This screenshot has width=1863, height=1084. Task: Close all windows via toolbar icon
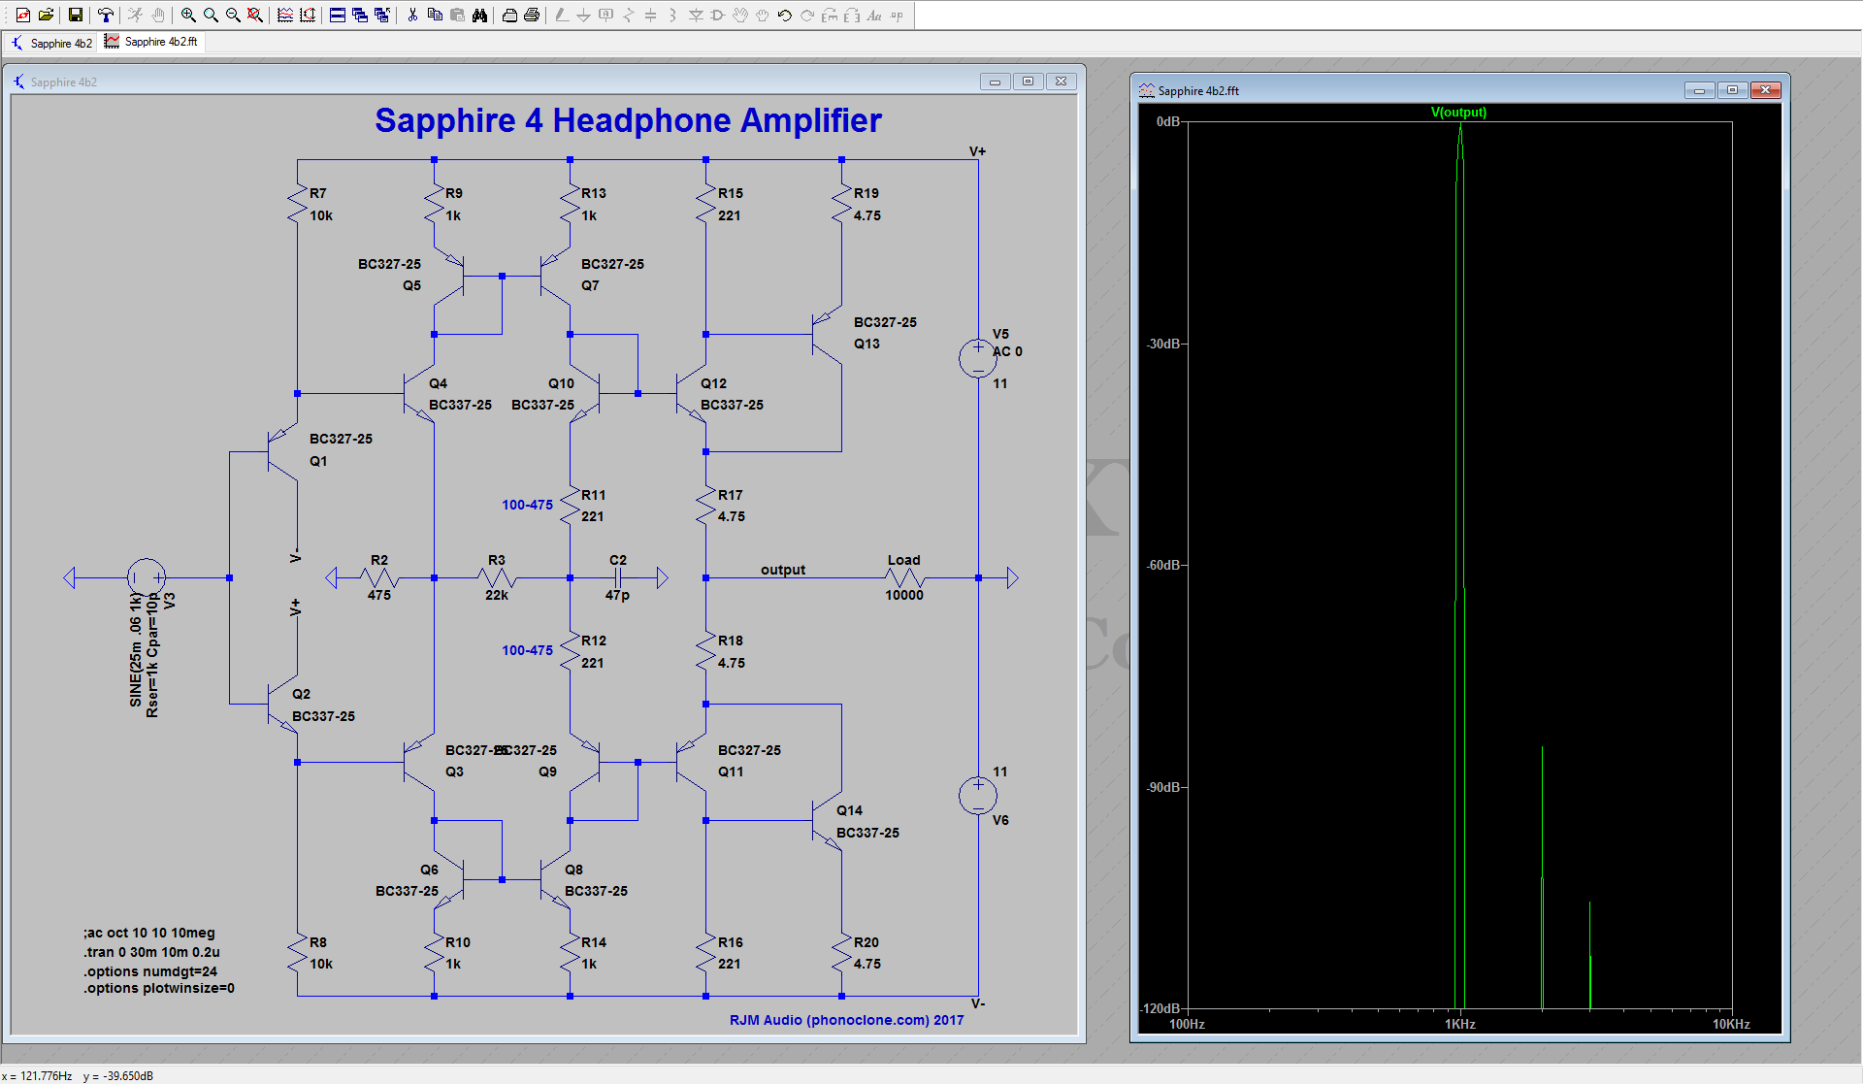point(382,15)
